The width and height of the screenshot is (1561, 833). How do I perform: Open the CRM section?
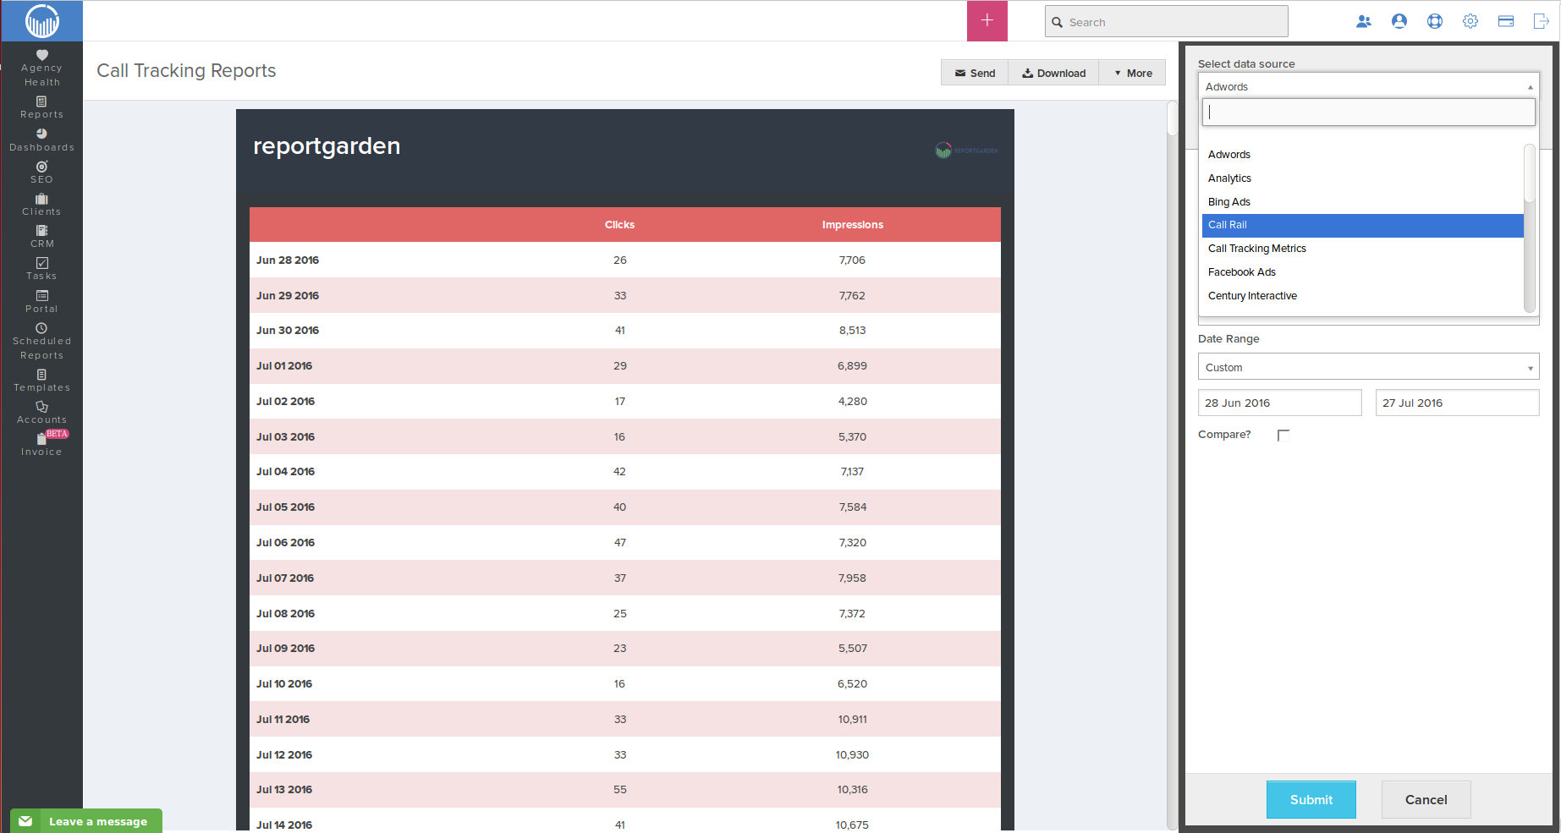[41, 237]
